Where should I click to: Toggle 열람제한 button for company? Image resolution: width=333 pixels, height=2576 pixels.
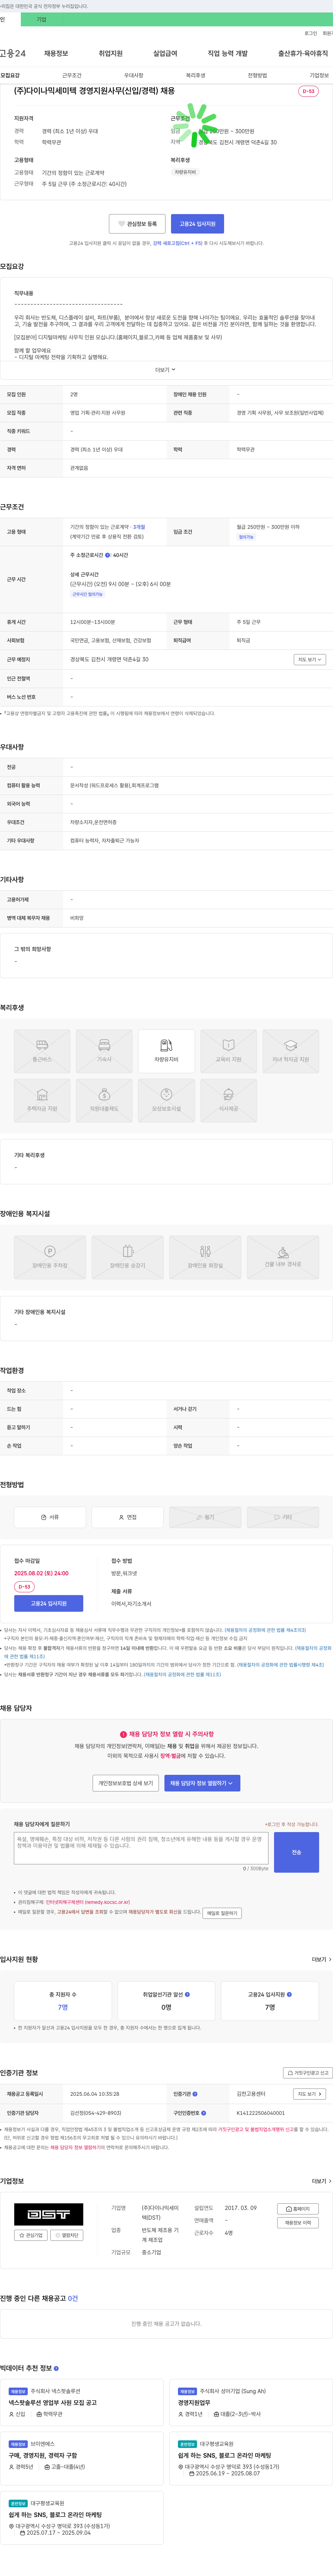coord(67,2235)
